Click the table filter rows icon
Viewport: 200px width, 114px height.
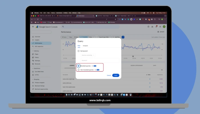[162, 70]
